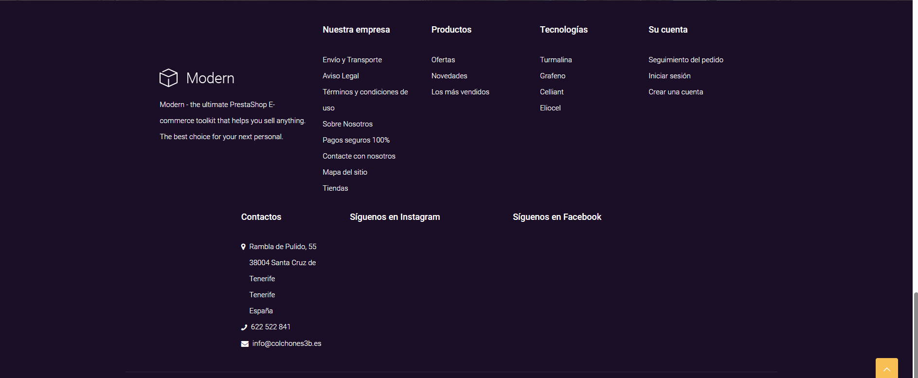The height and width of the screenshot is (378, 918).
Task: Open the Envío y Transporte link
Action: click(x=352, y=60)
